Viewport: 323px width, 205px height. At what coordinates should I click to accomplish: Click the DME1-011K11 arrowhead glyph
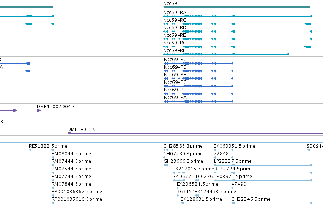69,133
